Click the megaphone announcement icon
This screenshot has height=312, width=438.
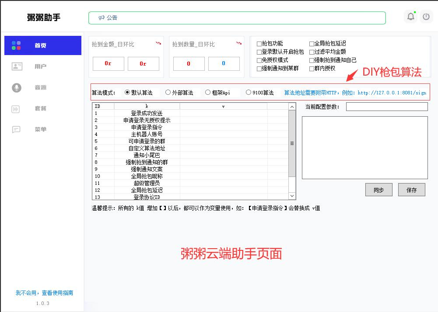pyautogui.click(x=102, y=18)
